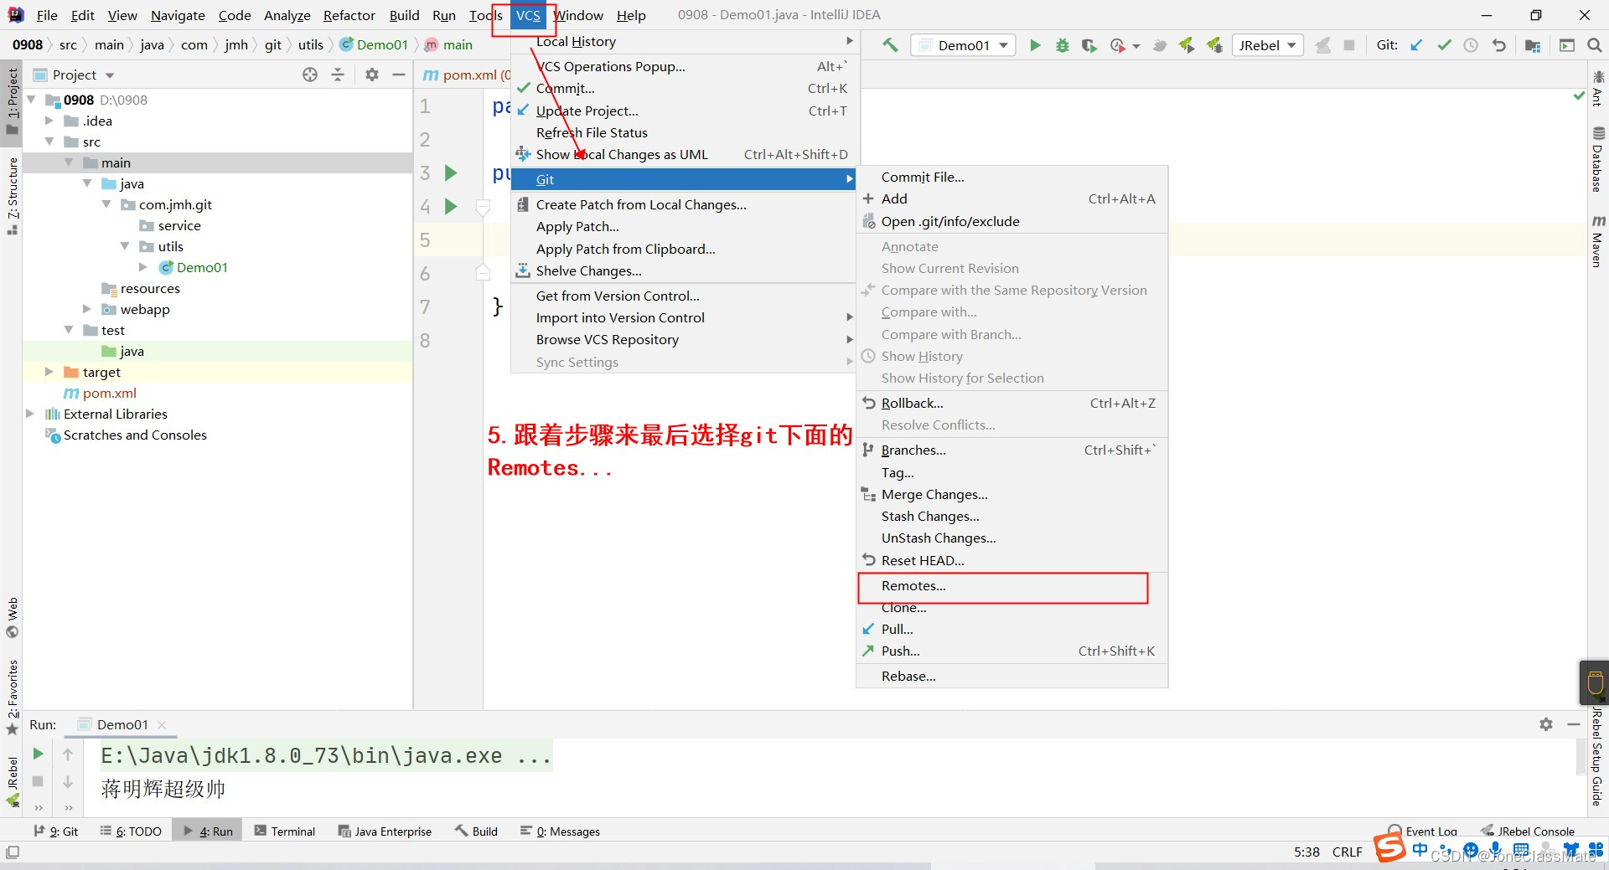The image size is (1609, 870).
Task: Open the 9: Git tool window button
Action: click(x=55, y=831)
